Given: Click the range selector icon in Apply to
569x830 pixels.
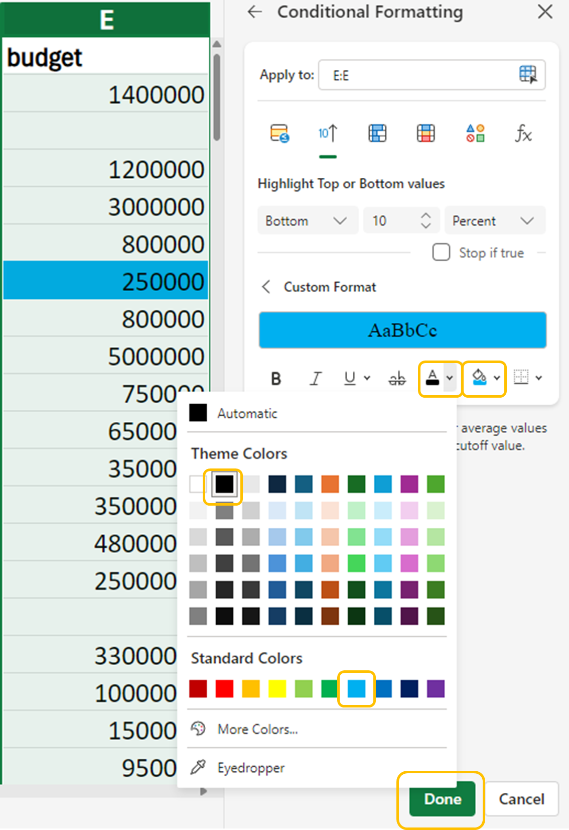Looking at the screenshot, I should 527,75.
